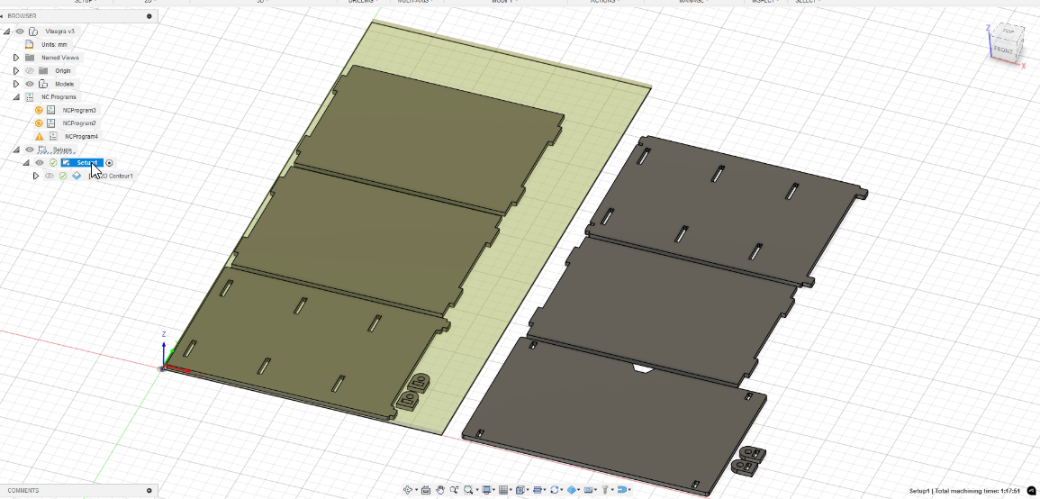Activate the Pan hand tool

point(440,490)
